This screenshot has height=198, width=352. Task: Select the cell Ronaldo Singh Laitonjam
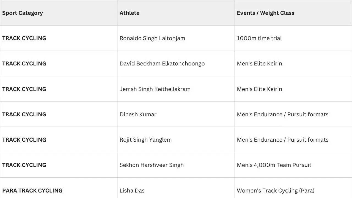176,38
